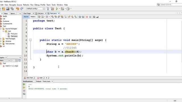Click the Stop square in Output panel
Viewport: 182px width, 102px height.
24,91
